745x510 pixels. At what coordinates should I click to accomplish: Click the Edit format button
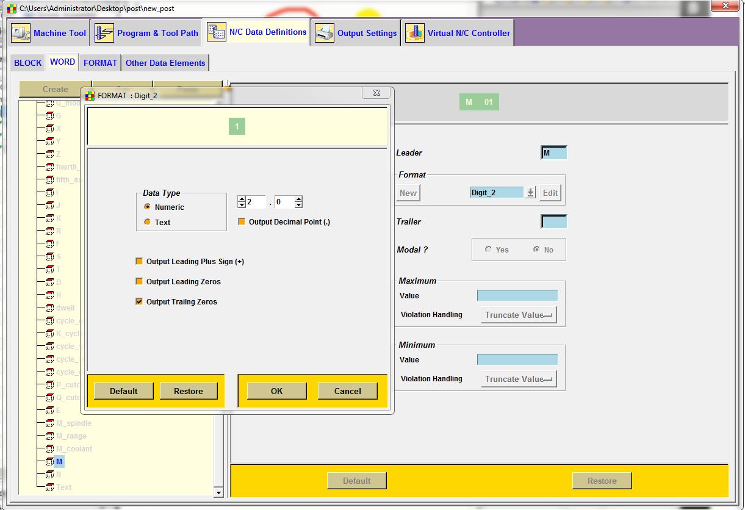click(x=550, y=193)
